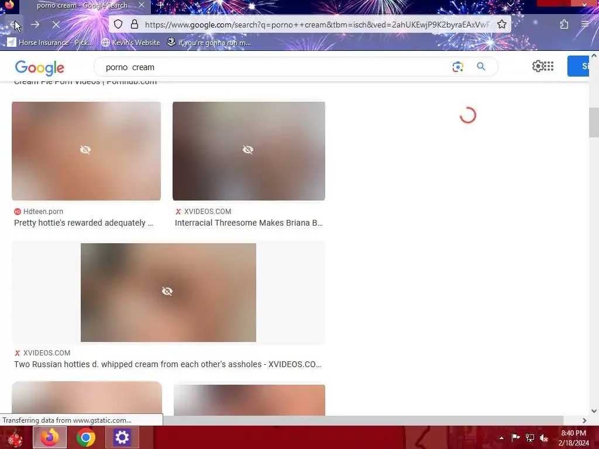The width and height of the screenshot is (599, 449).
Task: Open the clock showing 8:40 PM
Action: (573, 438)
